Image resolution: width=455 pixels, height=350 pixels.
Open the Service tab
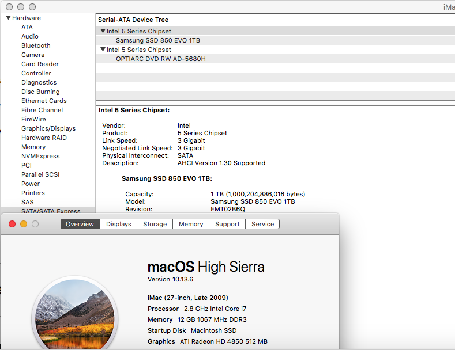point(262,224)
